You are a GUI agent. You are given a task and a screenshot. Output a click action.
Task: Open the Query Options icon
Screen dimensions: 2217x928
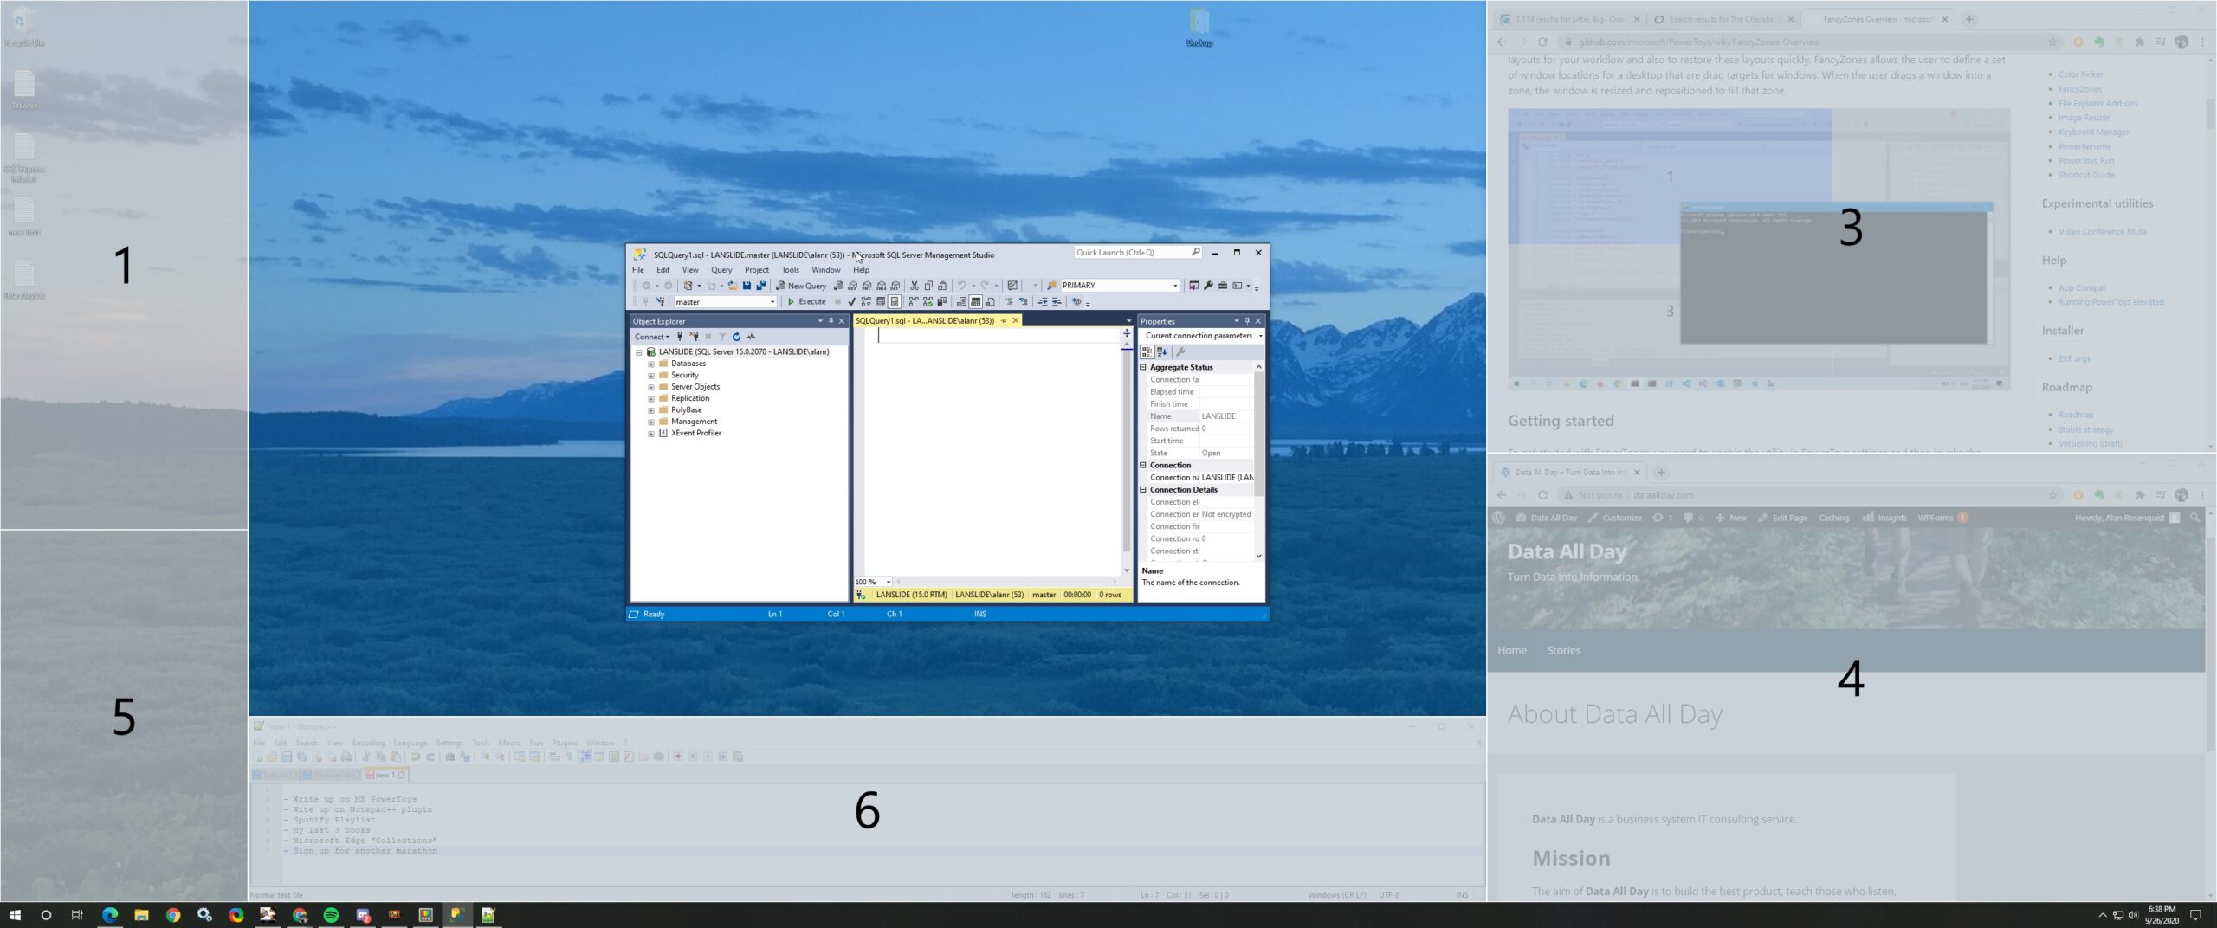(x=880, y=301)
